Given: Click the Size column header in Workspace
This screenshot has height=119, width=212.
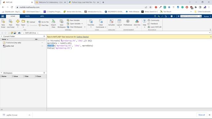Looking at the screenshot, I should click(27, 76).
